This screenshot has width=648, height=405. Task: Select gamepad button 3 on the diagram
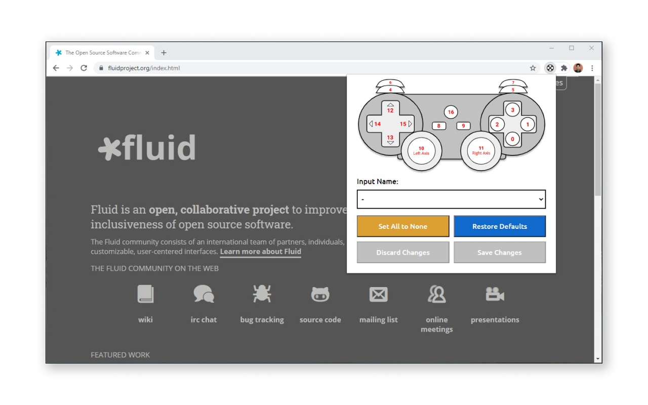[512, 109]
